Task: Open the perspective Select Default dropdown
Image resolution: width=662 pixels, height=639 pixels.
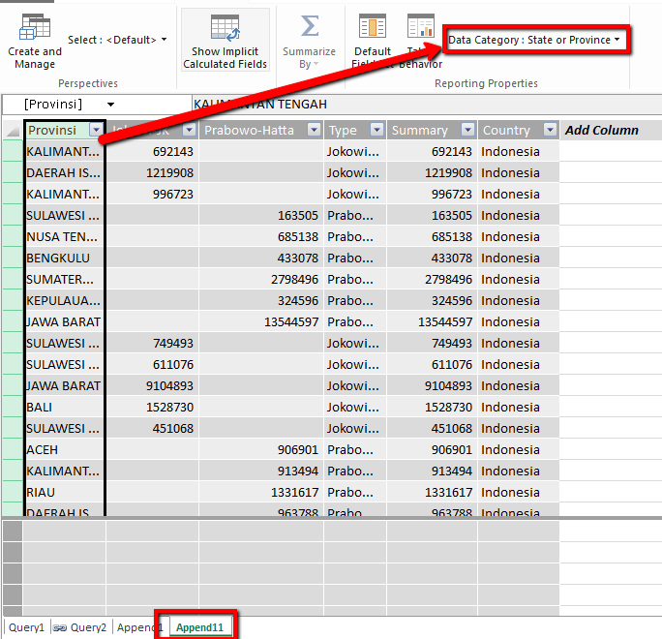Action: (118, 40)
